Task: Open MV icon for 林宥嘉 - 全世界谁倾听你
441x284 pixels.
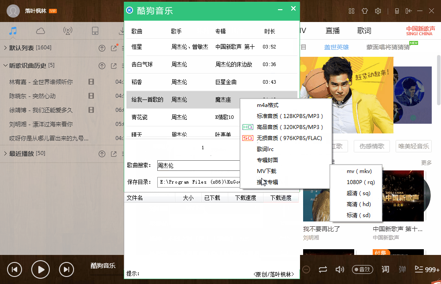Action: coord(91,82)
